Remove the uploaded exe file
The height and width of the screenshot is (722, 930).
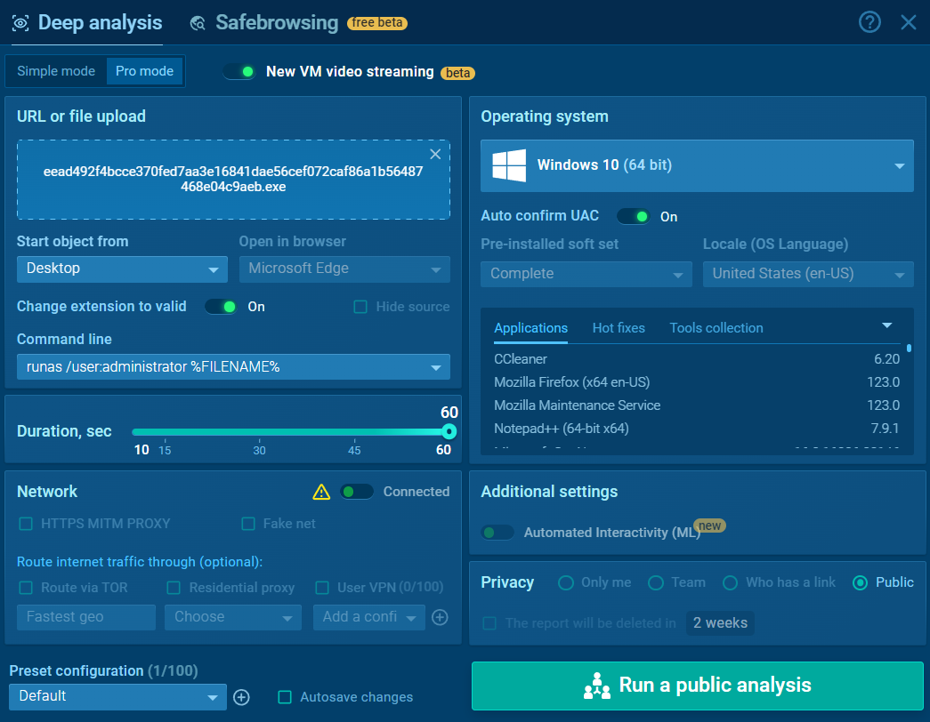click(435, 154)
